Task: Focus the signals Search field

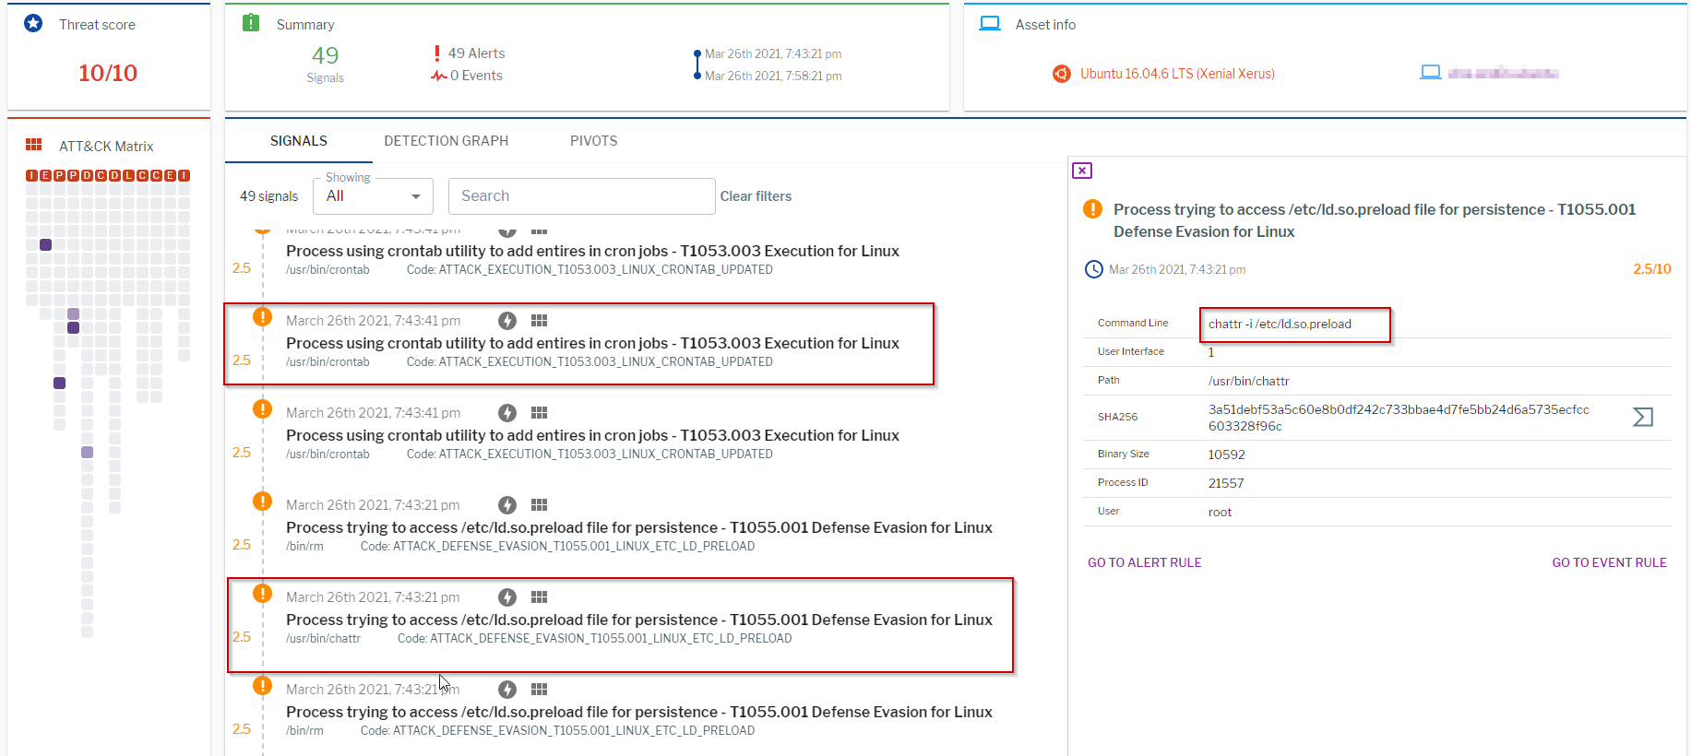Action: [x=581, y=196]
